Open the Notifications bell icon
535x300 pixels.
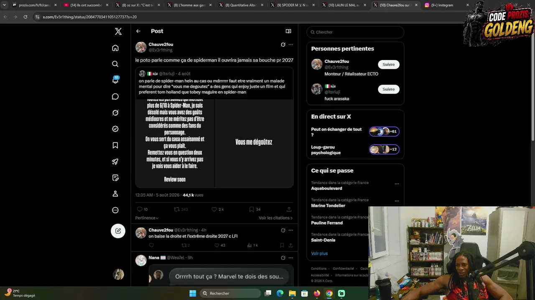115,80
